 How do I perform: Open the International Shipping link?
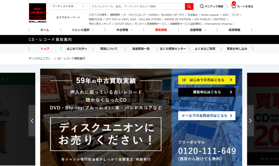[218, 24]
